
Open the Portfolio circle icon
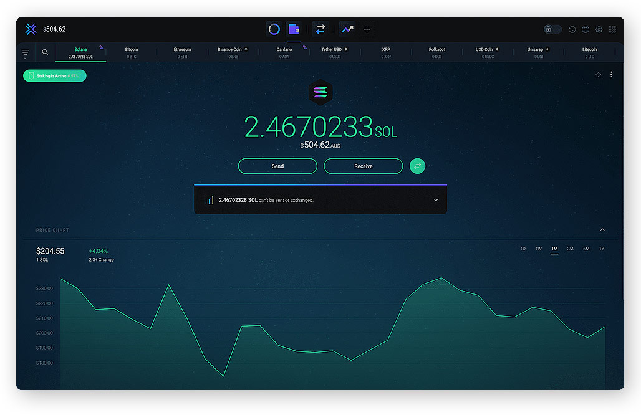[x=274, y=29]
